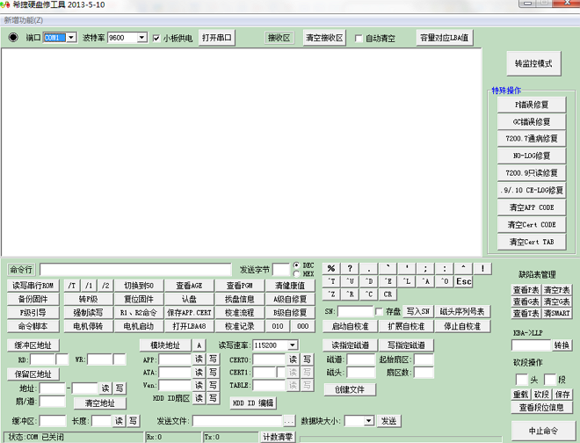
Task: Select the DEC radio button
Action: coord(296,265)
